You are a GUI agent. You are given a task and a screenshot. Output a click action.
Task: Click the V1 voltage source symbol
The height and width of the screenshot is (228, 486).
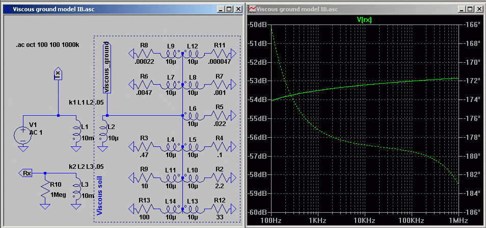pyautogui.click(x=22, y=135)
